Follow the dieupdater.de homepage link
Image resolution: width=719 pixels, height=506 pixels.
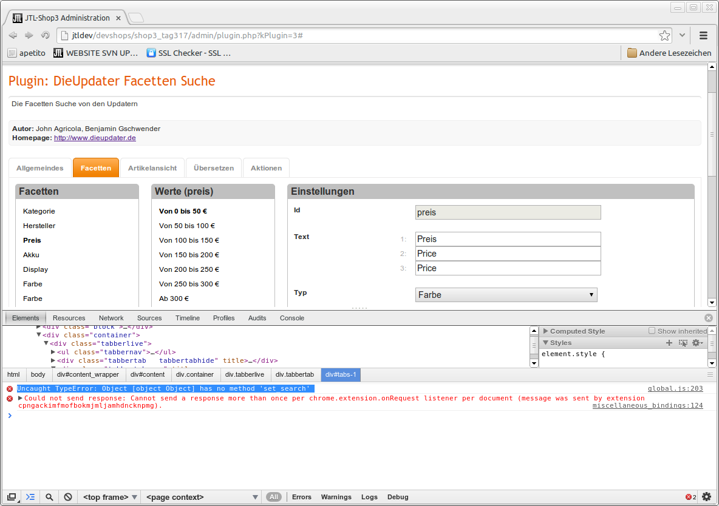click(x=95, y=138)
